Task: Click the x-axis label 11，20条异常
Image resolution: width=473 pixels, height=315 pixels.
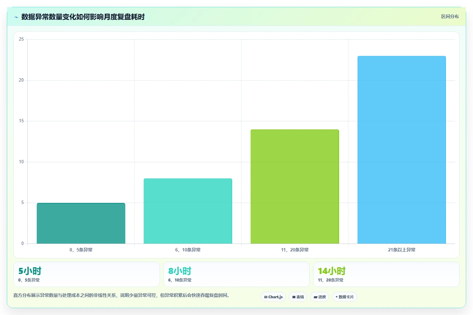Action: click(x=295, y=250)
